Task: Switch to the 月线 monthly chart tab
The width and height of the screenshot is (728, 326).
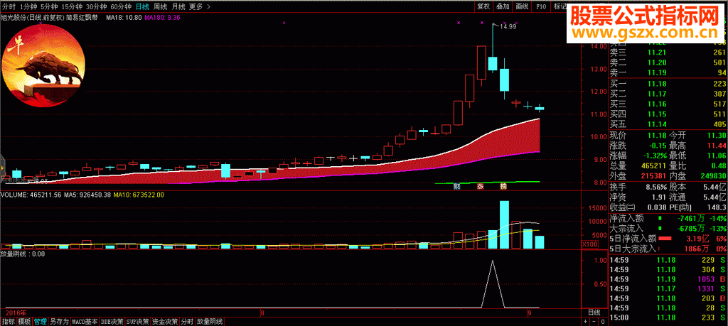Action: tap(178, 7)
